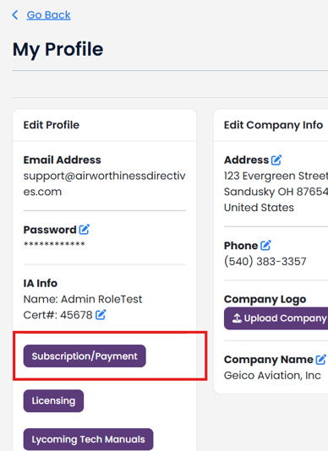
Task: Select the Edit Profile card title
Action: pyautogui.click(x=52, y=125)
